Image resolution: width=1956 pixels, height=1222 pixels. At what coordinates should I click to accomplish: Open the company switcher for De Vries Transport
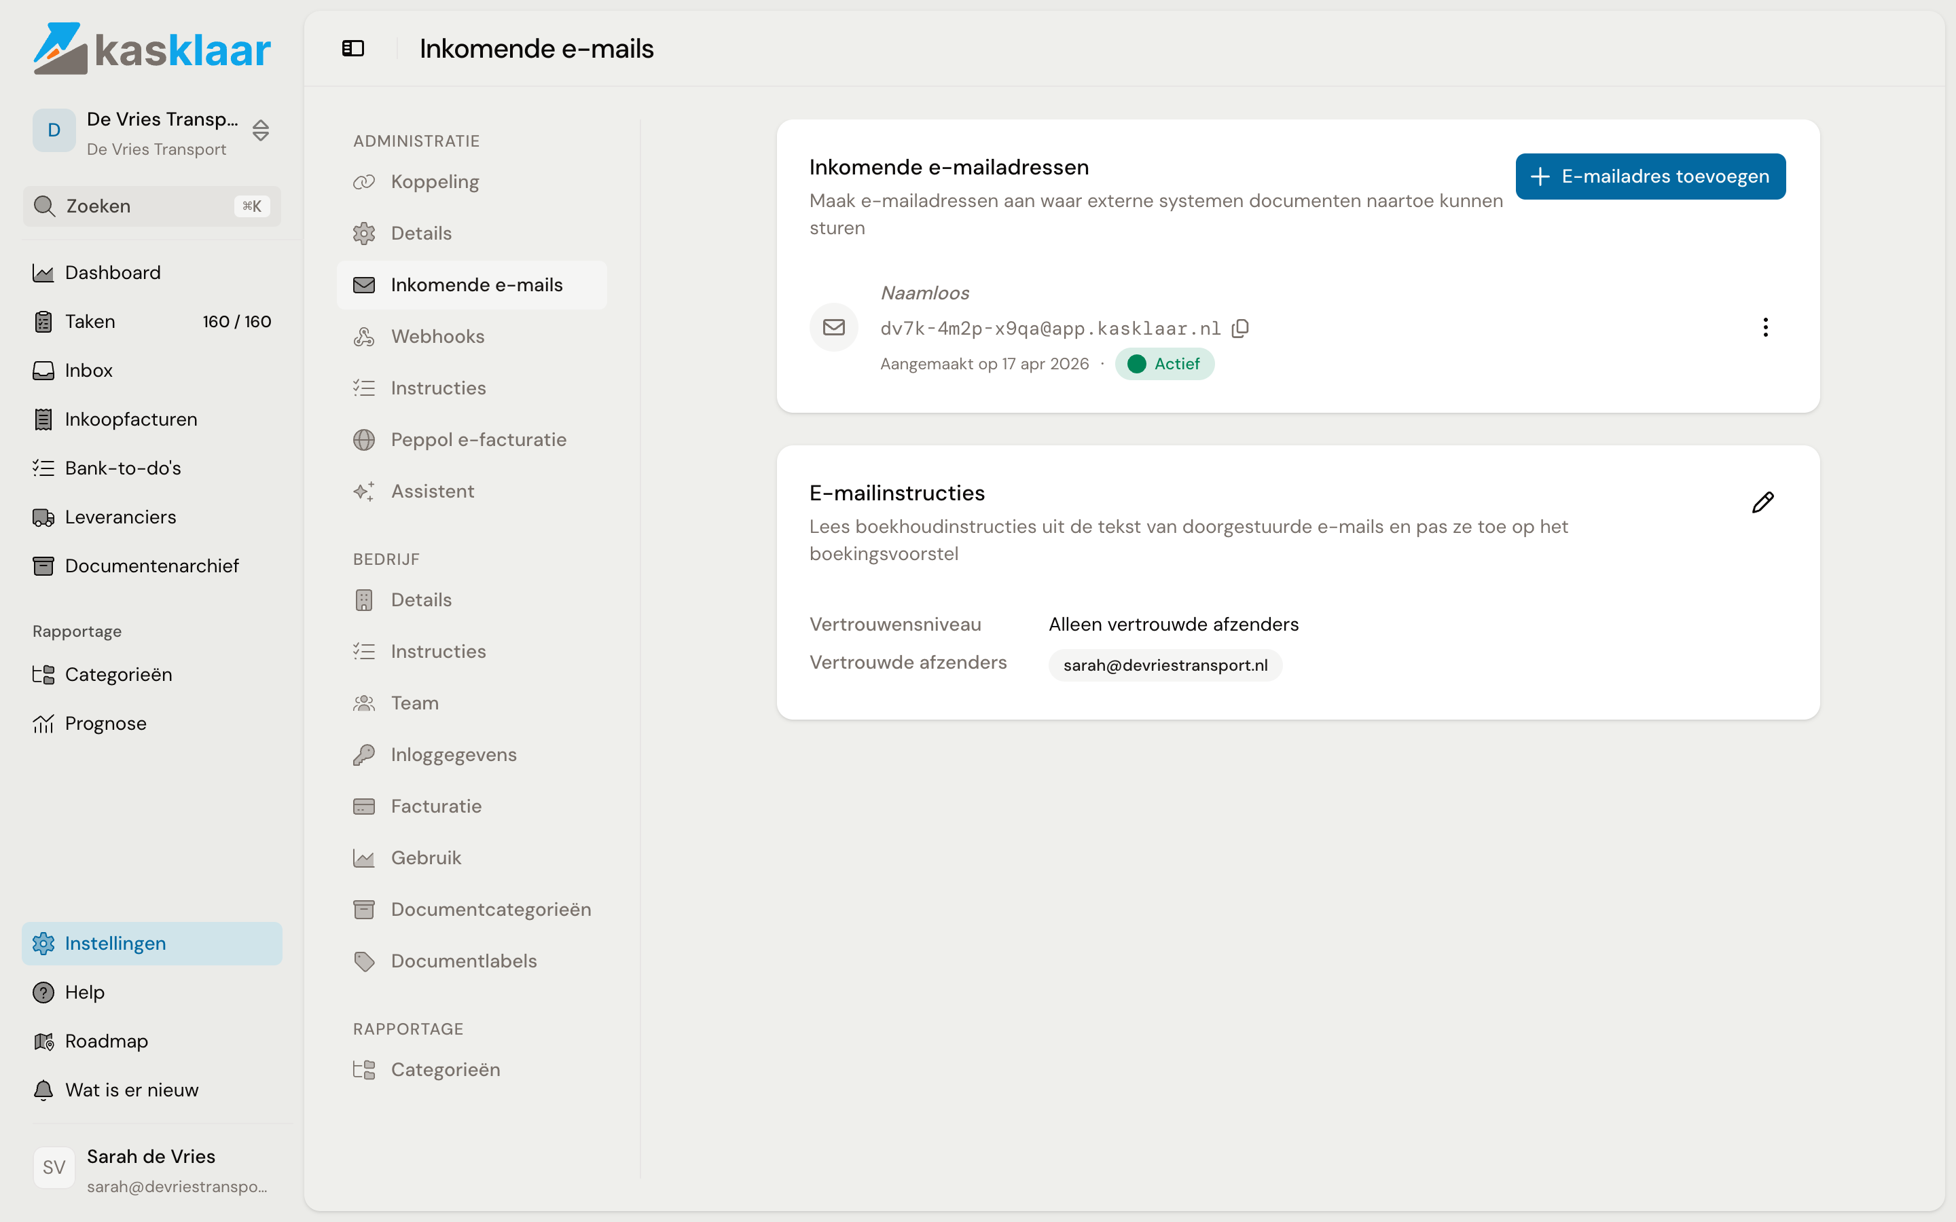point(152,131)
